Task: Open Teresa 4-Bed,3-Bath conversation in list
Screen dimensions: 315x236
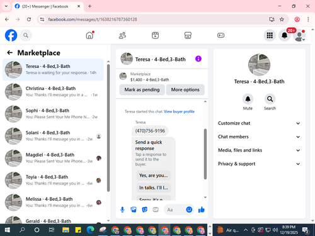Action: 53,70
